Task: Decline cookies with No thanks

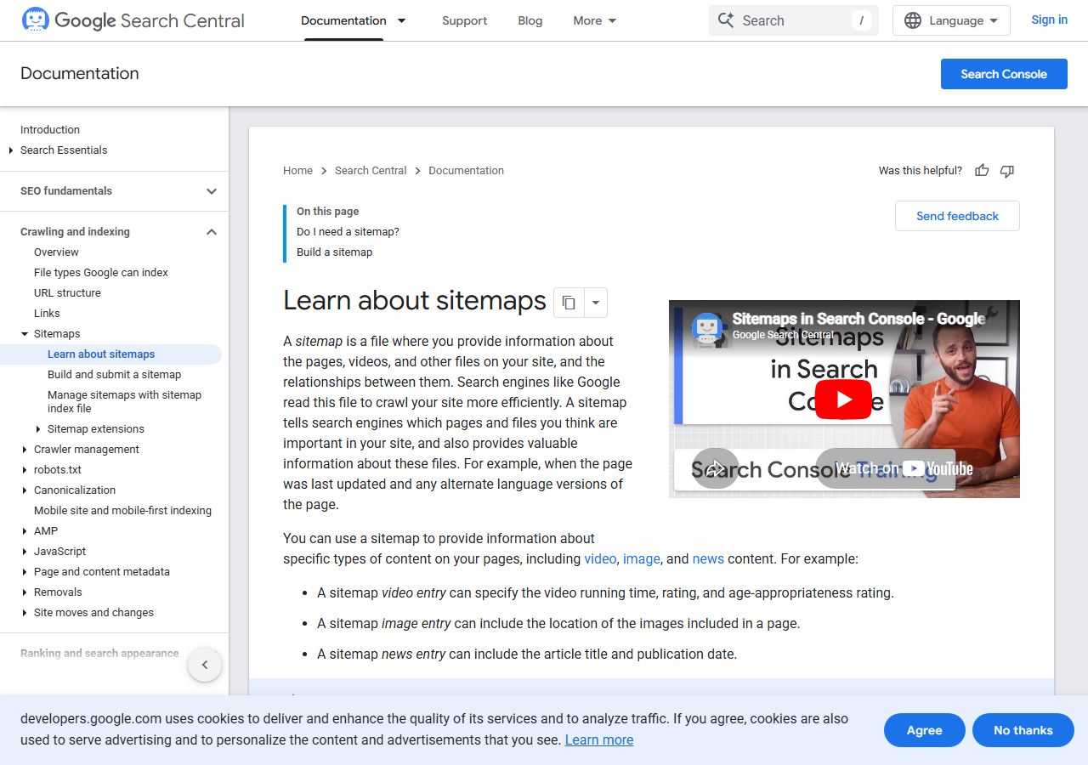Action: (1023, 730)
